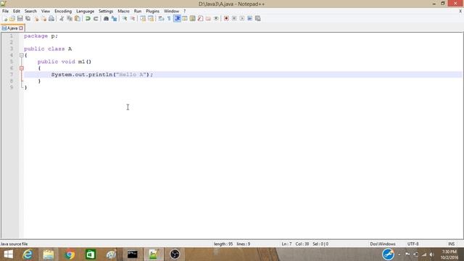Click Run Macro Multiple Times icon
464x261 pixels.
249,19
